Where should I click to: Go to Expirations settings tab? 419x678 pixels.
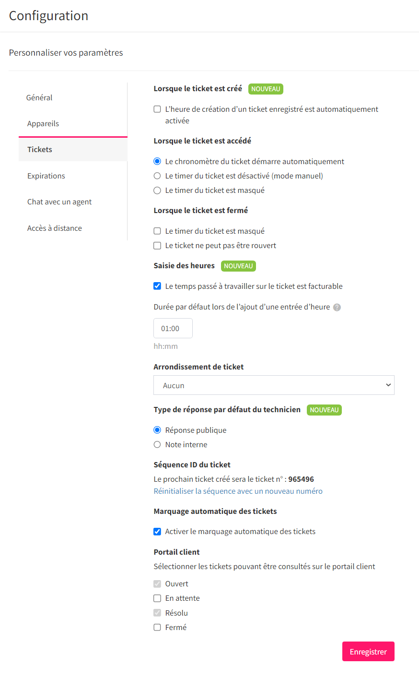46,176
